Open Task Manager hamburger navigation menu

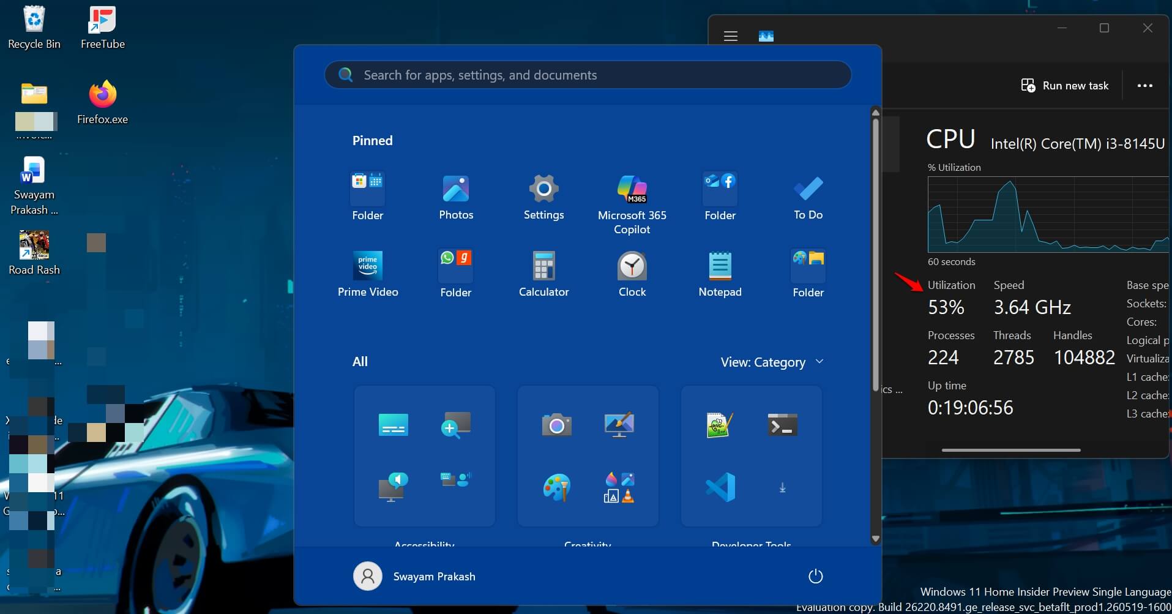click(730, 36)
